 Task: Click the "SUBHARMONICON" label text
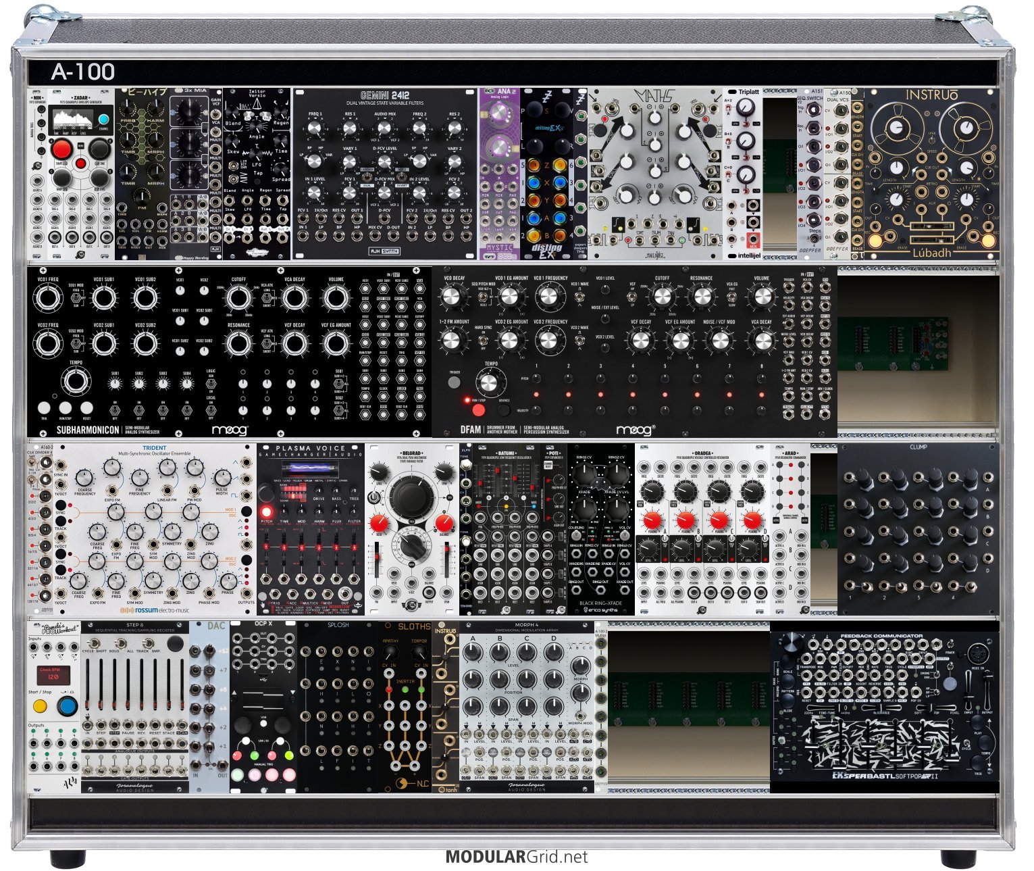pyautogui.click(x=88, y=430)
